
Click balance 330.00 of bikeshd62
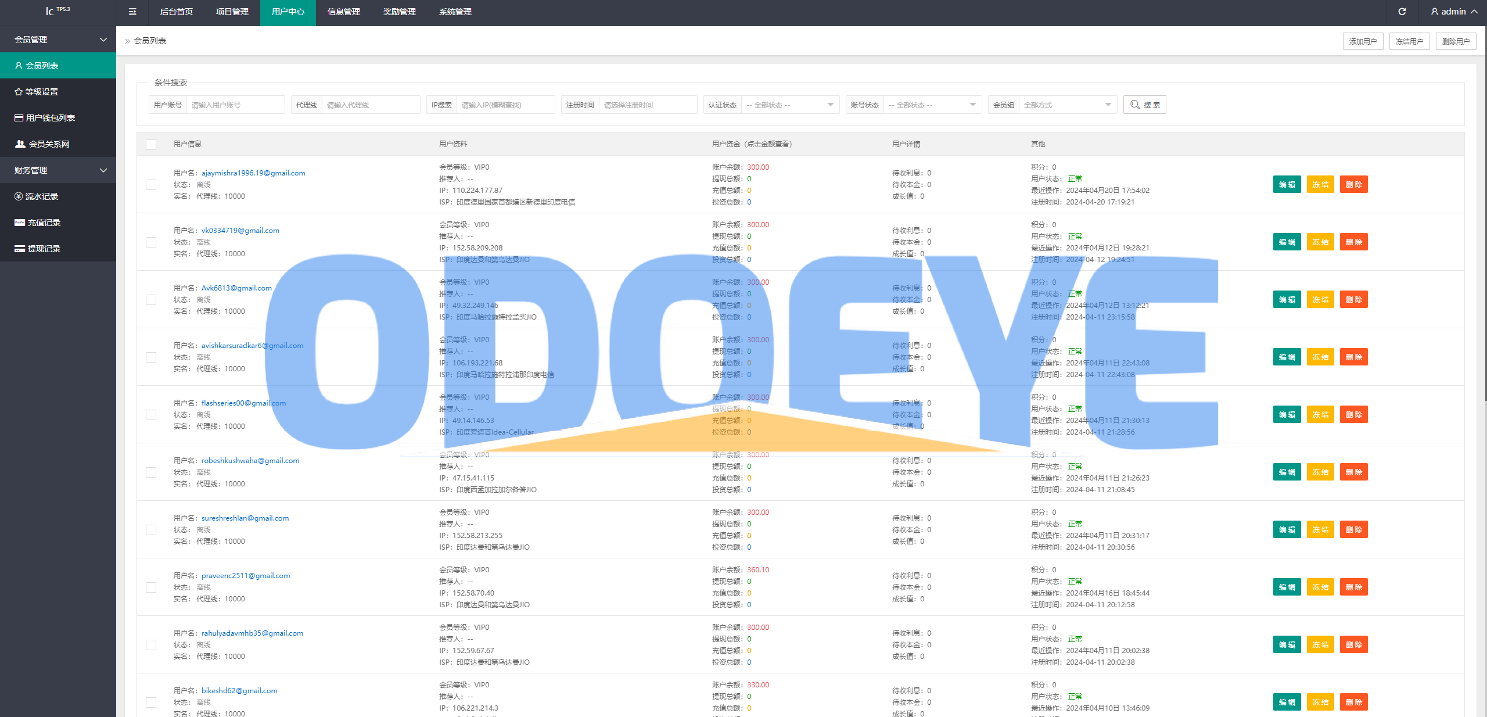pyautogui.click(x=758, y=685)
